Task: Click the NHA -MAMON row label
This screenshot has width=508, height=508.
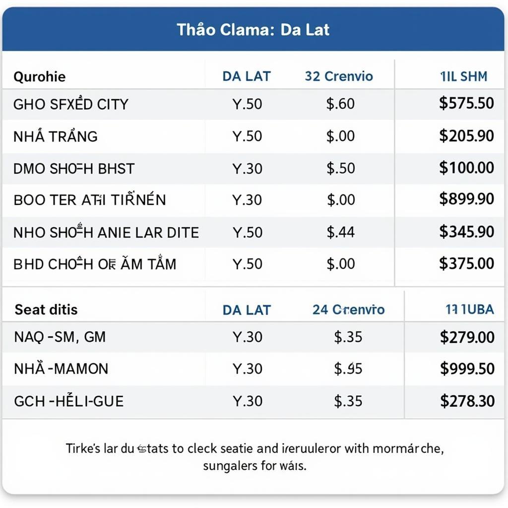Action: 61,369
